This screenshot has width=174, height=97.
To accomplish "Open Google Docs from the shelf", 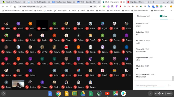I will click(50, 93).
